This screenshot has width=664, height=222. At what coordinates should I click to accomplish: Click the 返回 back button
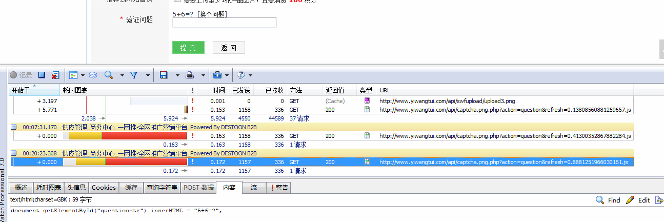tap(229, 48)
